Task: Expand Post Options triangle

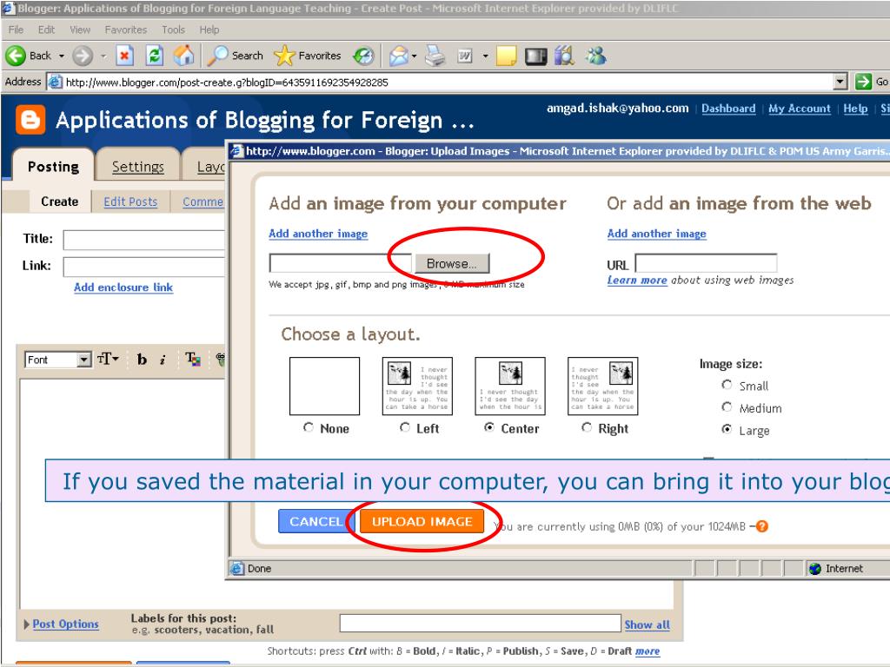Action: [27, 624]
